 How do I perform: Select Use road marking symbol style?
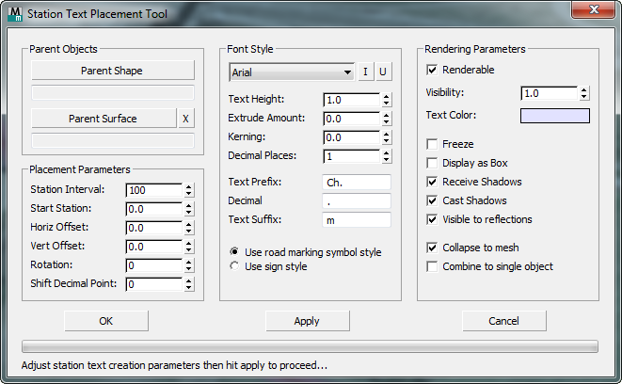click(x=235, y=252)
